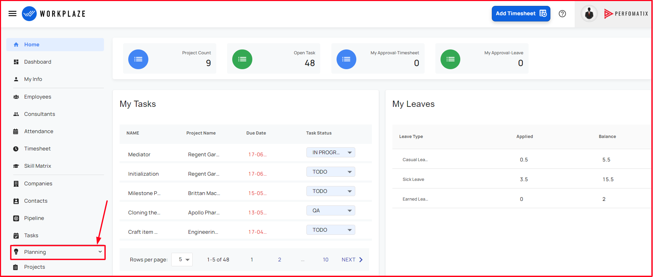Open status dropdown for Craft item task
This screenshot has width=653, height=277.
point(331,230)
